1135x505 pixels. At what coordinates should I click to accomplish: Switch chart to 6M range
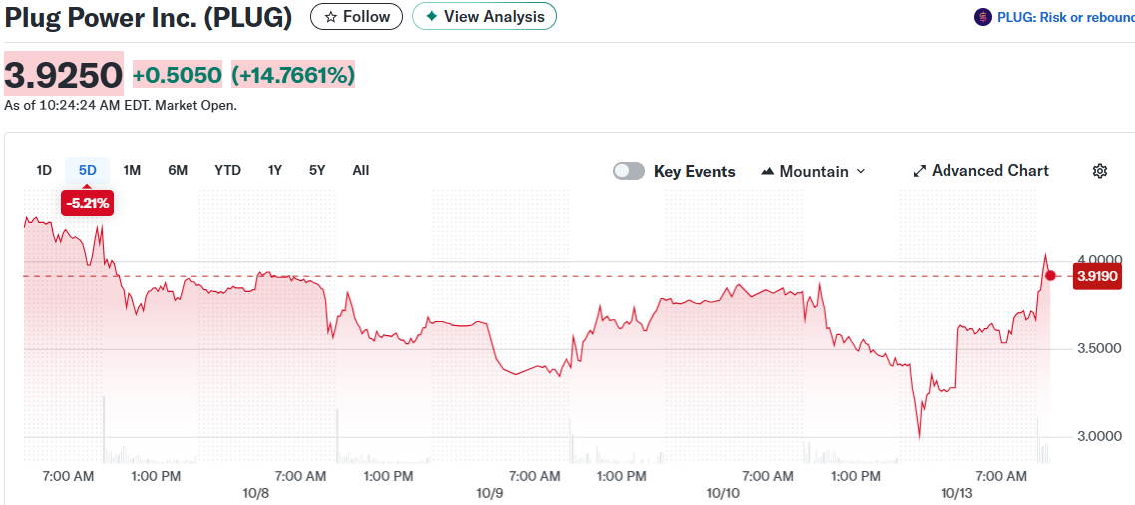click(x=178, y=170)
